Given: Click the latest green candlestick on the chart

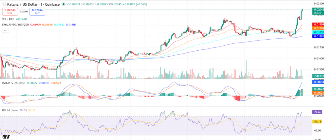Looking at the screenshot, I should pyautogui.click(x=302, y=10).
